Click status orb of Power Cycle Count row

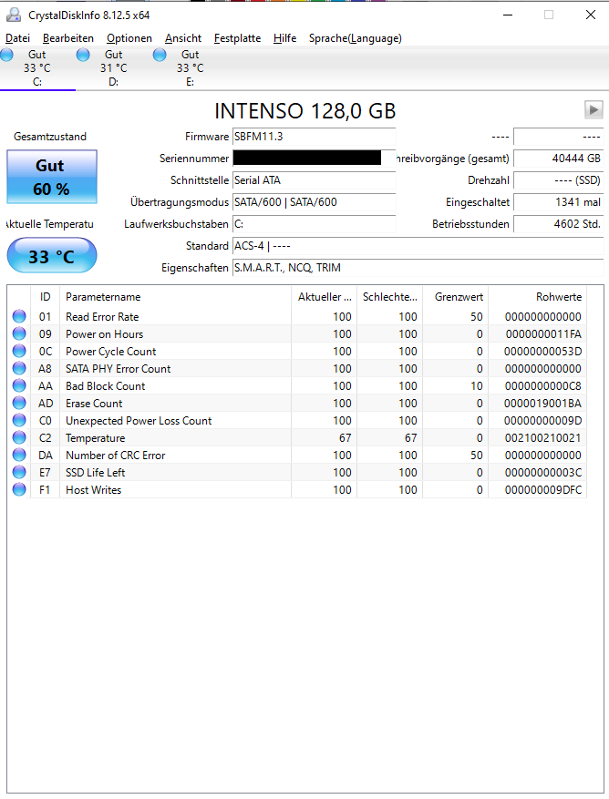[x=19, y=351]
